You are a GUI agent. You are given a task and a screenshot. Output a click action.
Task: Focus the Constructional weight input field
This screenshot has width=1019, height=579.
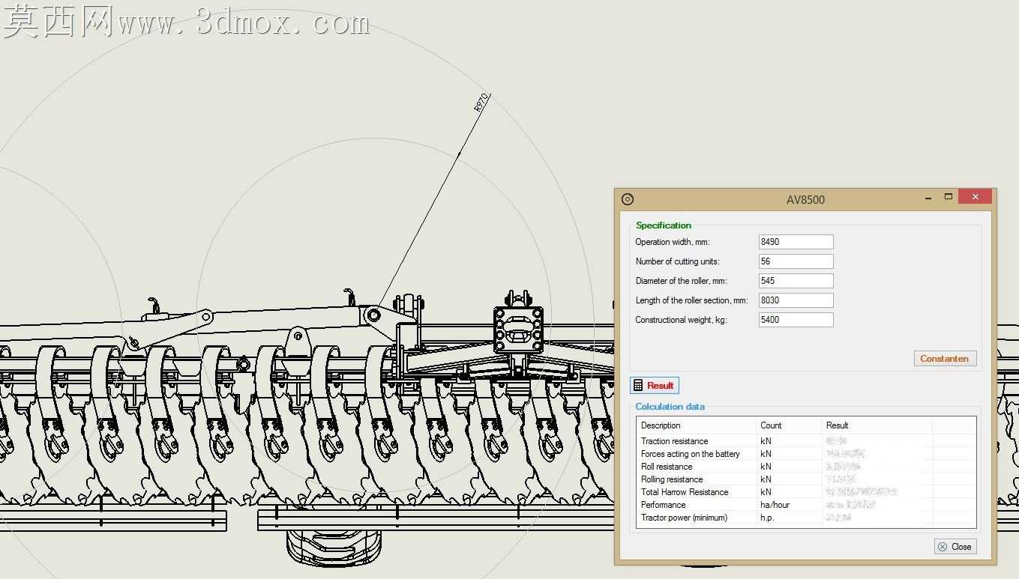coord(796,320)
